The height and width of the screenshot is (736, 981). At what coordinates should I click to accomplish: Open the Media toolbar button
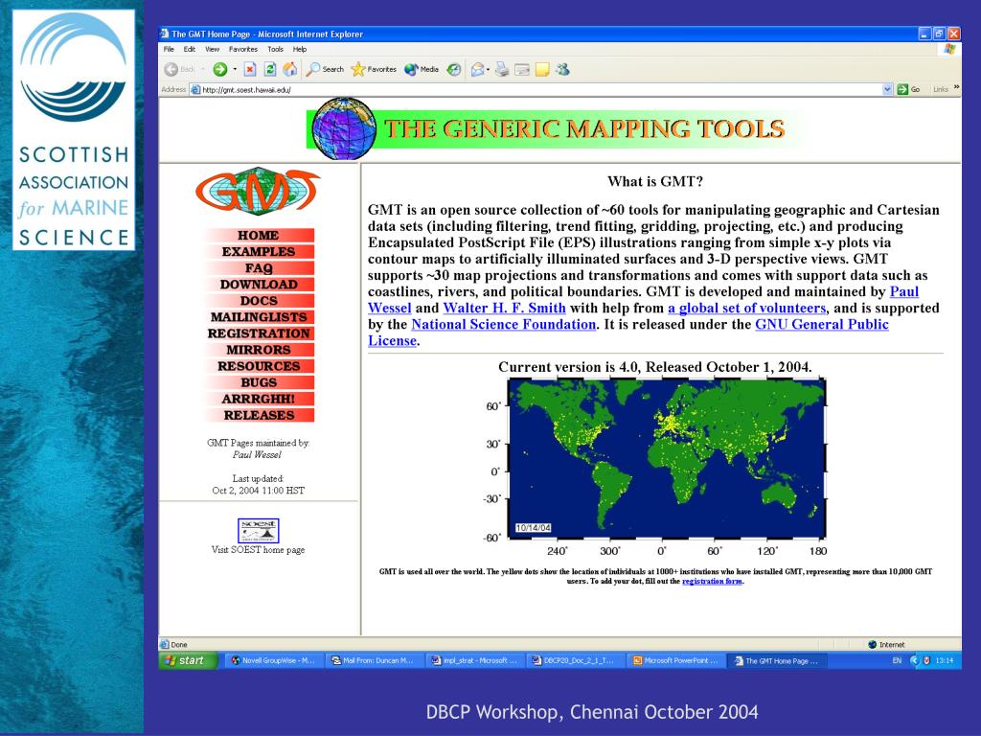click(422, 69)
